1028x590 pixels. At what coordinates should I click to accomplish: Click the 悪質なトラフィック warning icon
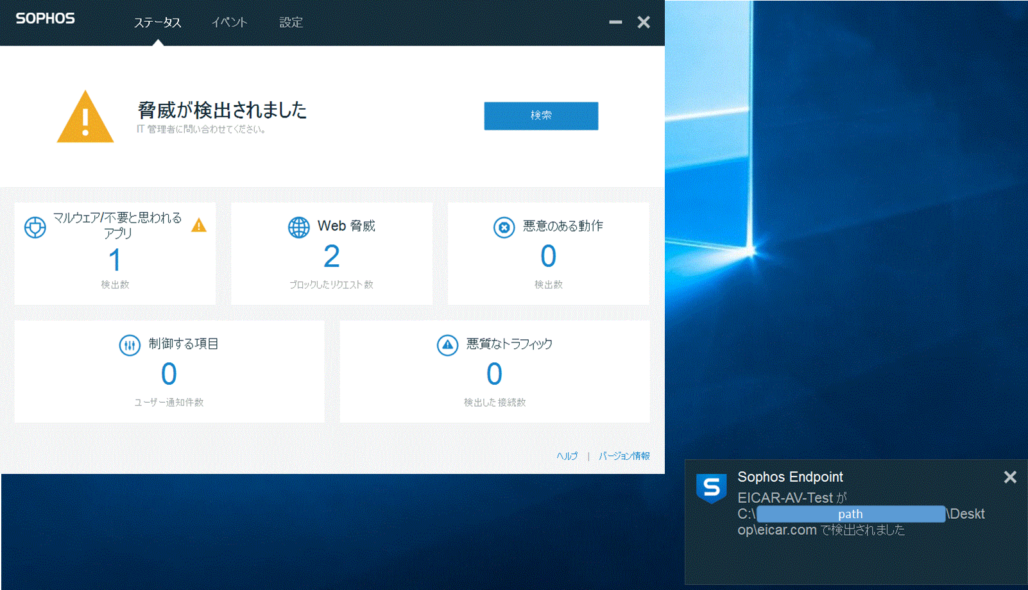447,345
